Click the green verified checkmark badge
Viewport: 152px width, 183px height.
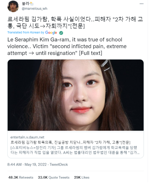[x=61, y=33]
